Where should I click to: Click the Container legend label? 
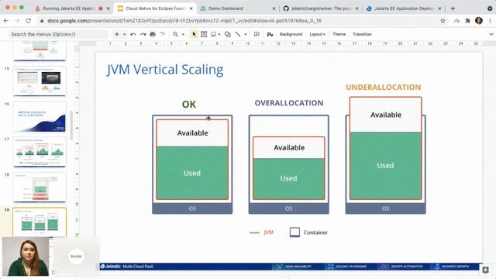click(x=315, y=232)
